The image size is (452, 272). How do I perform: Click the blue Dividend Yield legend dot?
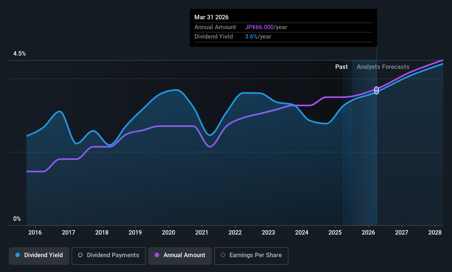pos(18,255)
